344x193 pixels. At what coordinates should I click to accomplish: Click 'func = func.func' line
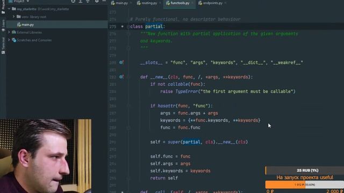[x=181, y=128]
